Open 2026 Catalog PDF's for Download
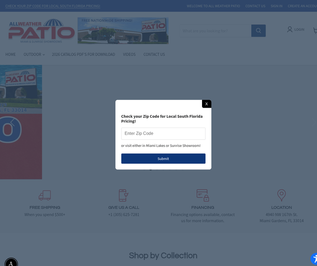This screenshot has width=317, height=266. (84, 54)
